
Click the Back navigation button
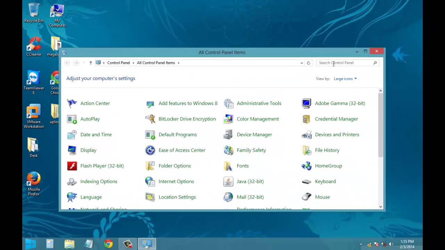(67, 63)
